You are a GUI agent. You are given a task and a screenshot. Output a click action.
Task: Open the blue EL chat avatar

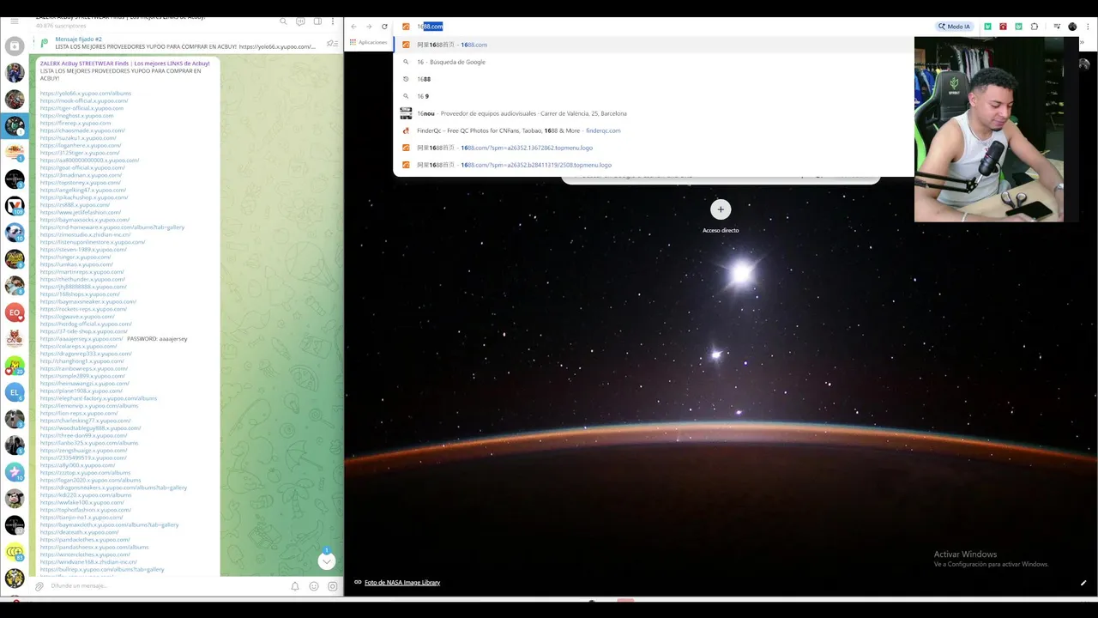coord(15,392)
